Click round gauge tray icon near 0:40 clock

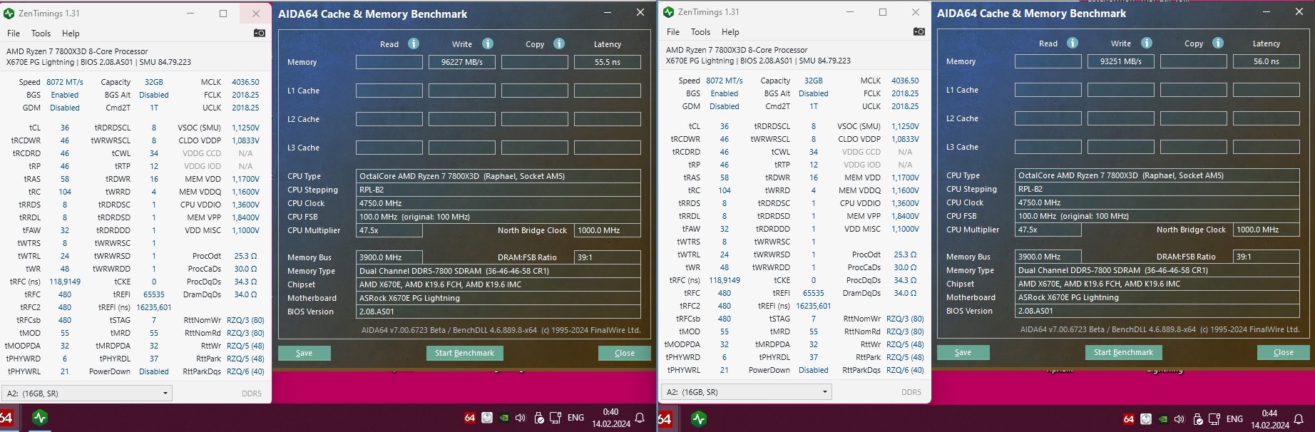(x=487, y=418)
